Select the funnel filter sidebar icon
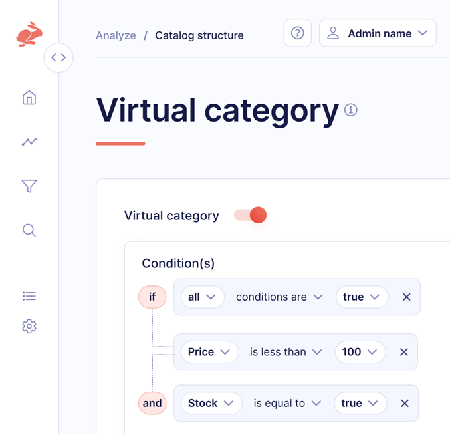Screen dimensions: 450x437 click(29, 186)
